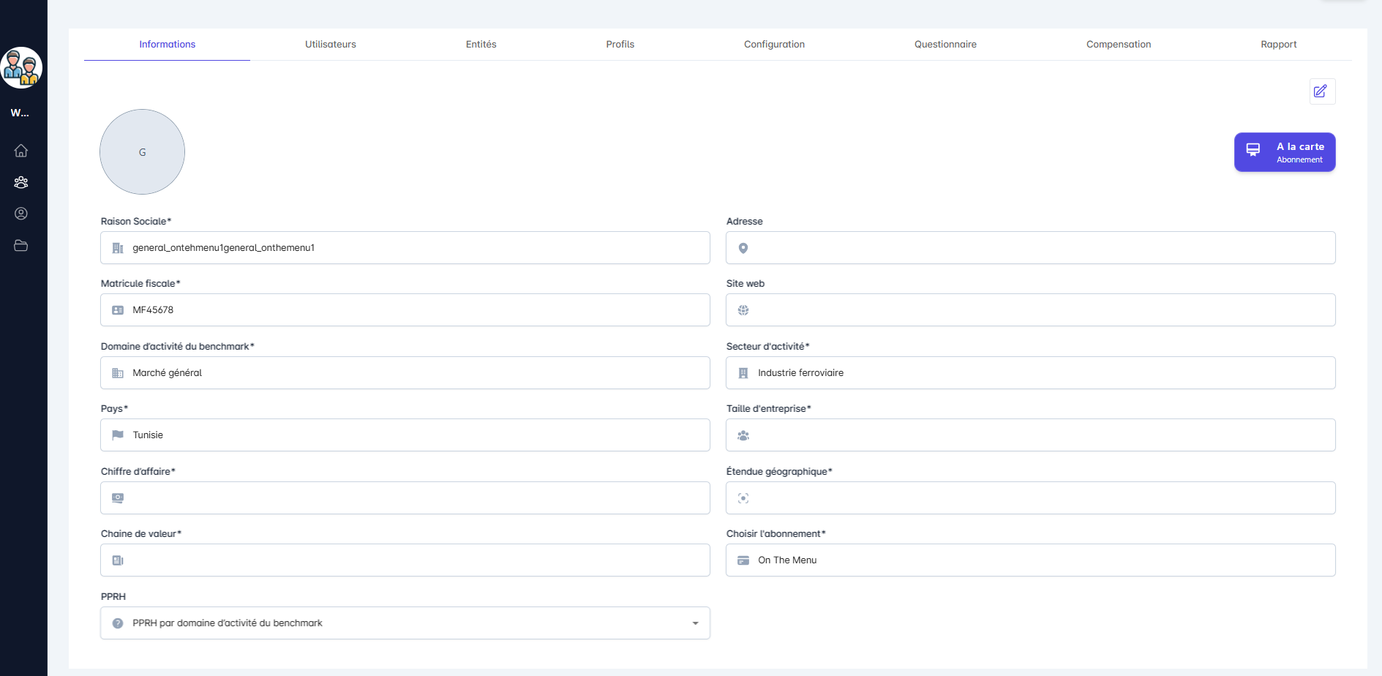Screen dimensions: 1382x676
Task: Expand the PPRH dropdown arrow
Action: click(x=695, y=623)
